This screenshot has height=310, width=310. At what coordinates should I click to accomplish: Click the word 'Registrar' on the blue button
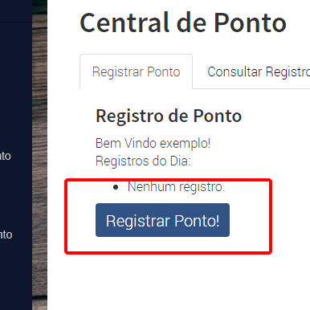pyautogui.click(x=138, y=221)
